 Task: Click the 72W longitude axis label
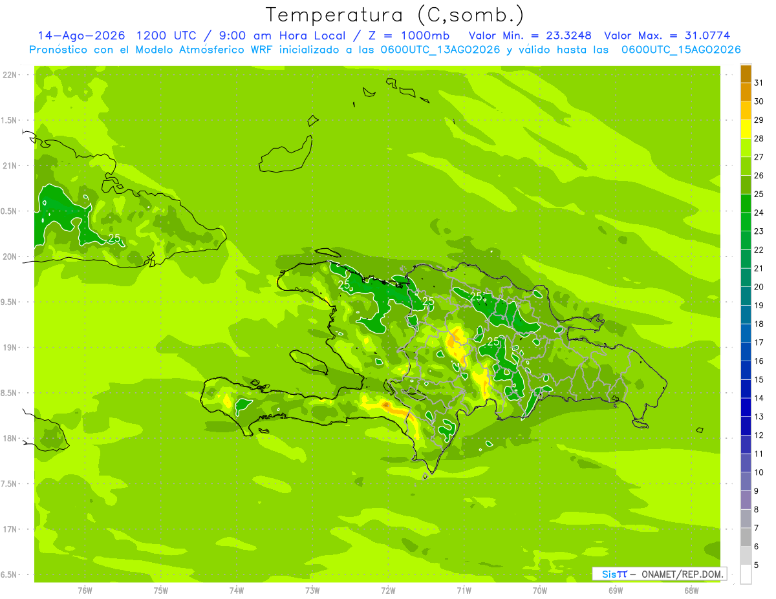coord(388,591)
